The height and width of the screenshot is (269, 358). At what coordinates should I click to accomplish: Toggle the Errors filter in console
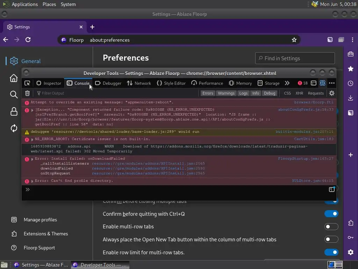[208, 93]
